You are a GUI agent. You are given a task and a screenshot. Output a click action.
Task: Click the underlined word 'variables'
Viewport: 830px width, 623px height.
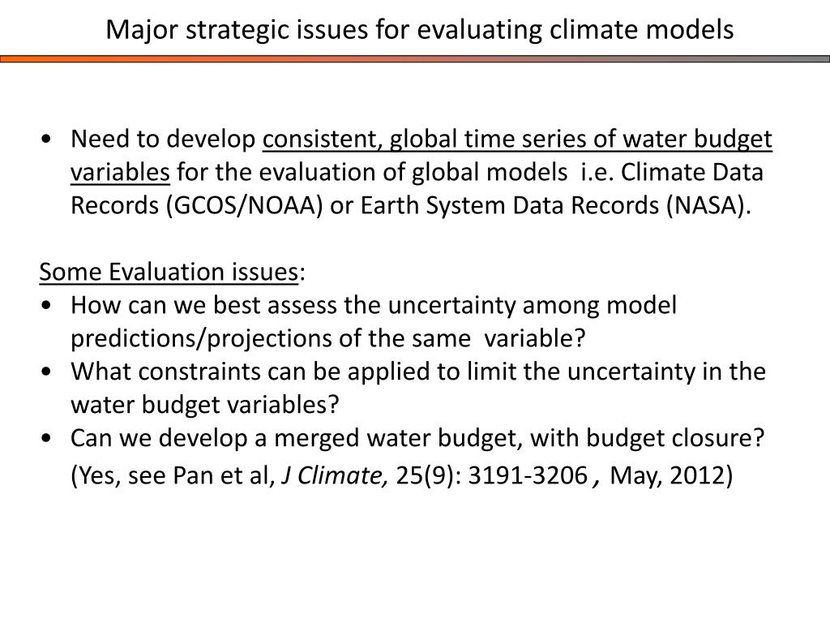click(x=120, y=173)
